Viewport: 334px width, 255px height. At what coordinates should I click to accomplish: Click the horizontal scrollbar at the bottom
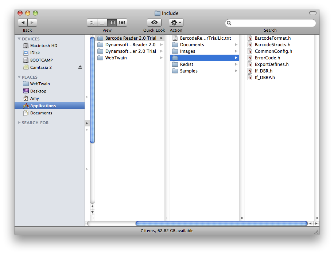click(x=221, y=223)
